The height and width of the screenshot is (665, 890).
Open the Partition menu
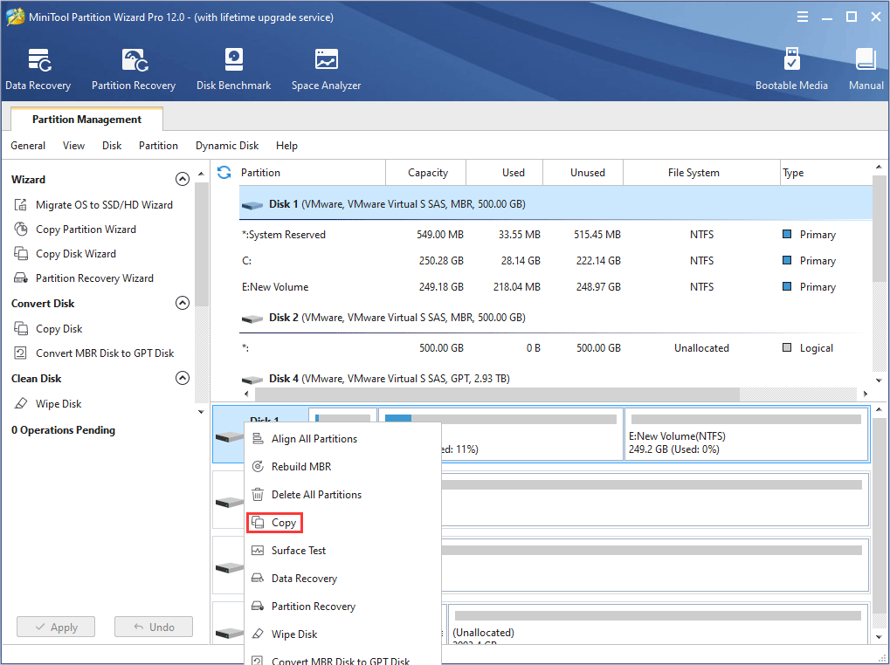[x=158, y=146]
